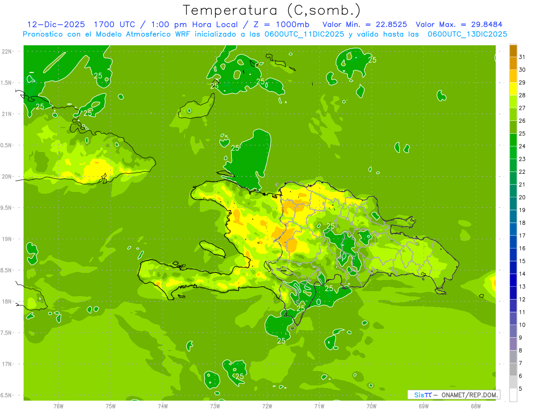Click the legend swatch between 9 and 10
Viewport: 534px width, 412px height.
(x=513, y=332)
